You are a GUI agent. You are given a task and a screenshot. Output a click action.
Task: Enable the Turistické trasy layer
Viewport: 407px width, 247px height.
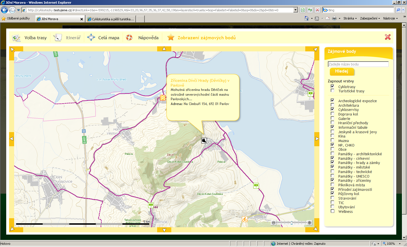(332, 91)
